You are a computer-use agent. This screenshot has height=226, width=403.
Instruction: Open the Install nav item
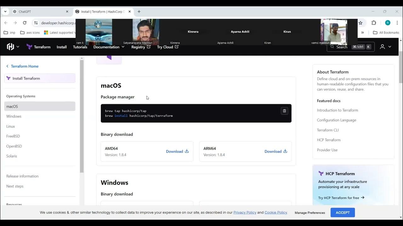tap(62, 47)
